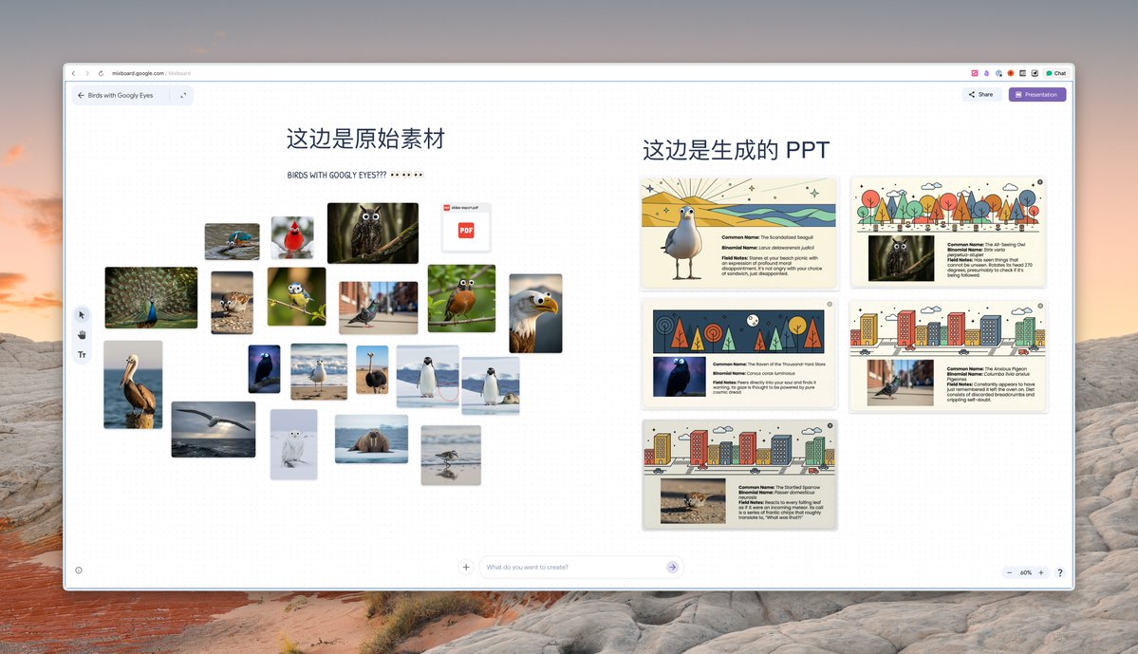
Task: Reload the page with the refresh icon
Action: click(99, 72)
